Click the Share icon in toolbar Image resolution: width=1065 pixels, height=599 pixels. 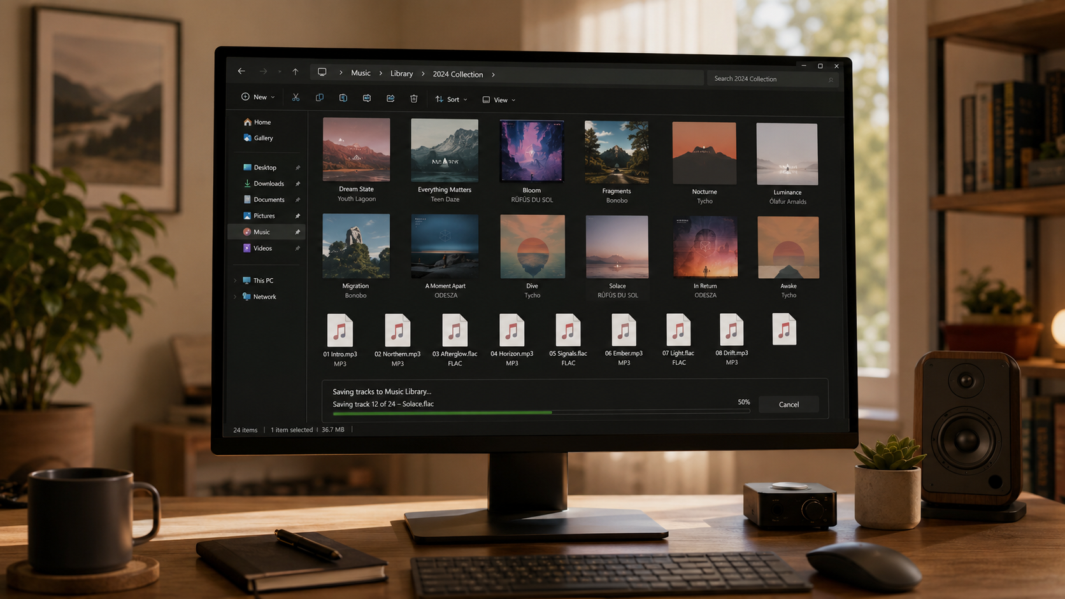click(x=390, y=98)
